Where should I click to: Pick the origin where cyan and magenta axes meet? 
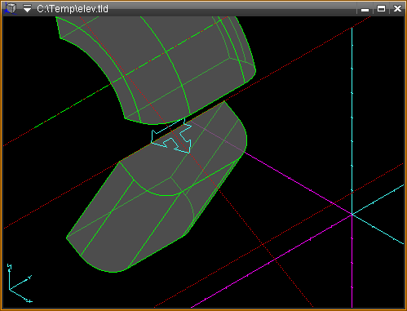pos(352,215)
